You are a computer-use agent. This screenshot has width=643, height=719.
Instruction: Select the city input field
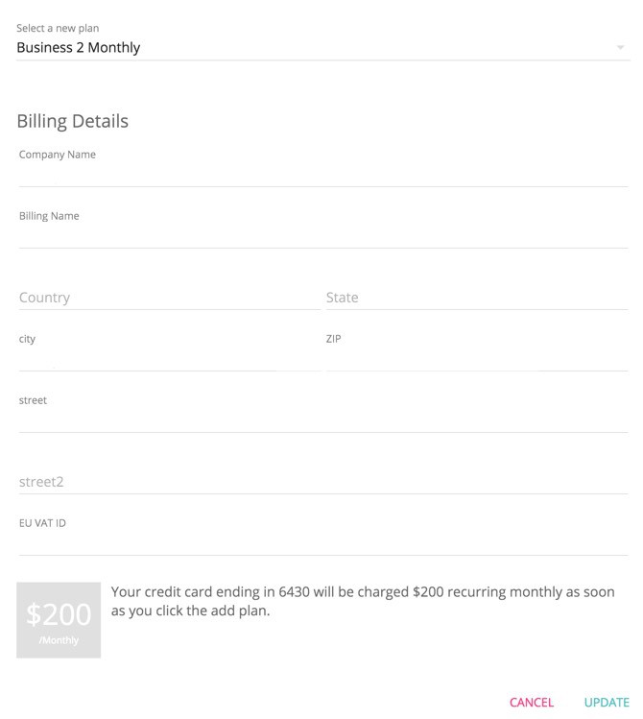point(169,359)
